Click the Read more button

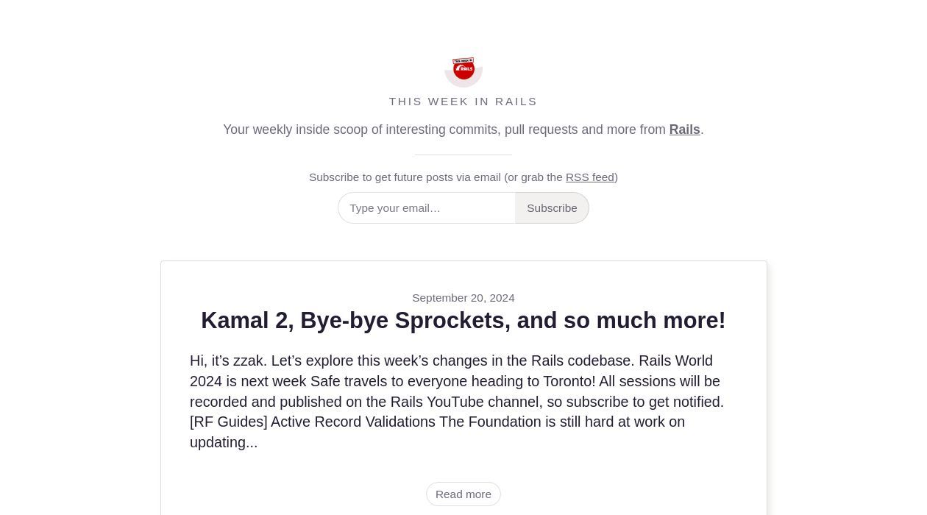tap(464, 494)
